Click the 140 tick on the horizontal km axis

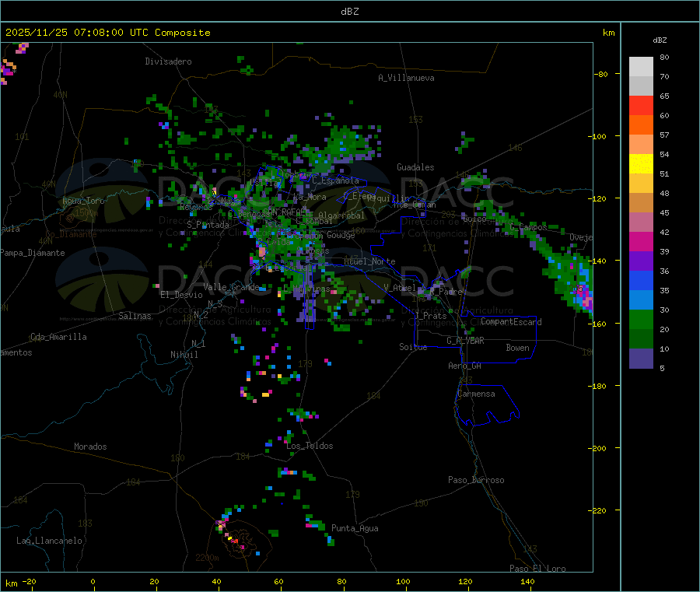tap(527, 581)
